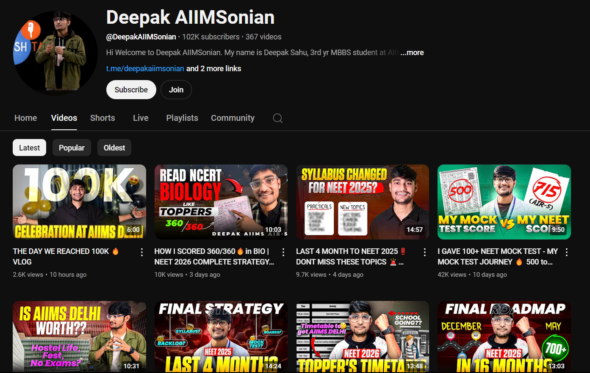Screen dimensions: 590x373
Task: Switch to the Playlists tab
Action: pos(182,118)
